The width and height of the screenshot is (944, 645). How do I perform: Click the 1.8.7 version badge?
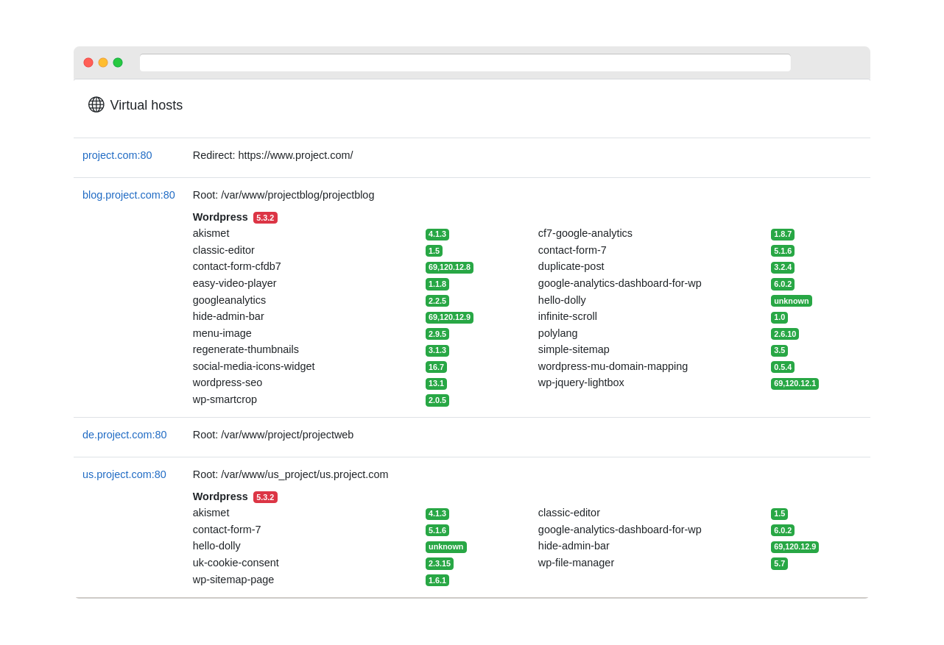(783, 235)
